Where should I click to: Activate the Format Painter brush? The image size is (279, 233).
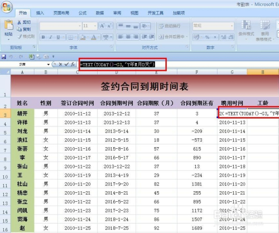(x=20, y=36)
